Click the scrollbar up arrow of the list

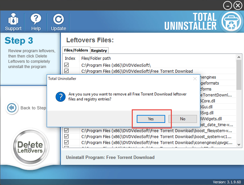(x=239, y=57)
